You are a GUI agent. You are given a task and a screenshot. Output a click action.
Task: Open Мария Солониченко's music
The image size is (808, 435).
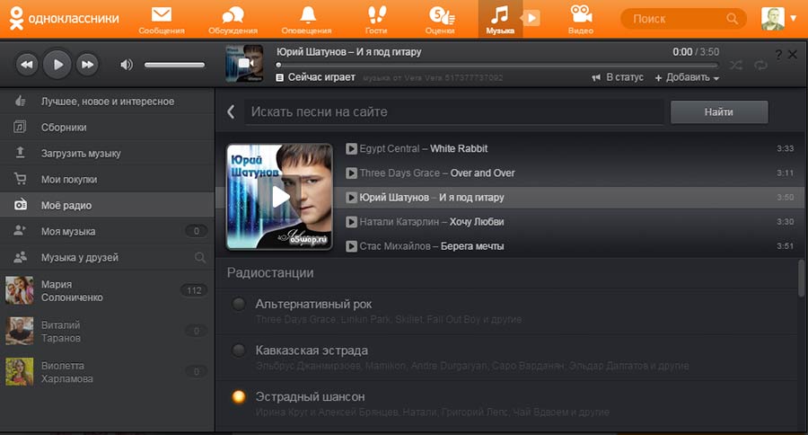[x=107, y=290]
